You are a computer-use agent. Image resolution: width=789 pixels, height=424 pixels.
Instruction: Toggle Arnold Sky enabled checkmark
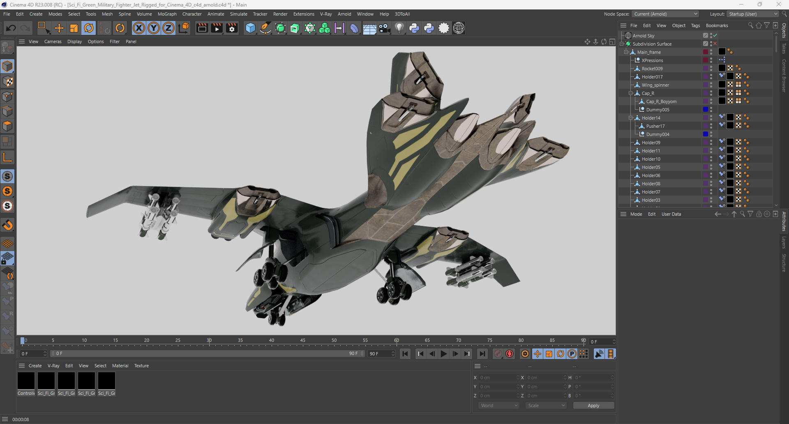(715, 35)
